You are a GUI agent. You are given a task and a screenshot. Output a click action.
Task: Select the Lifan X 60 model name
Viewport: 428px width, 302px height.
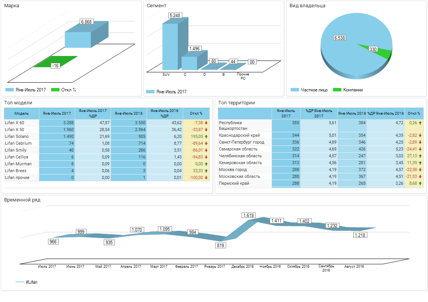[14, 123]
